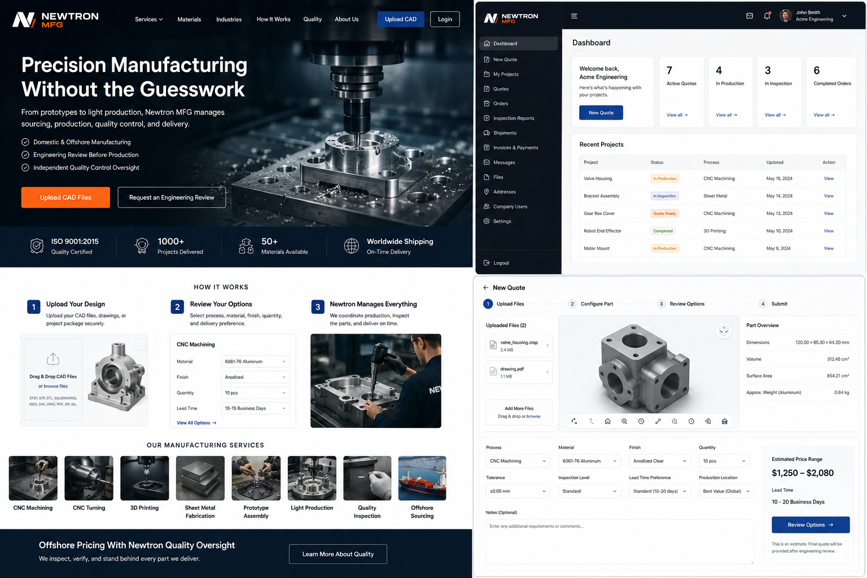
Task: Click the file icon next to drawing.pdf
Action: [493, 372]
